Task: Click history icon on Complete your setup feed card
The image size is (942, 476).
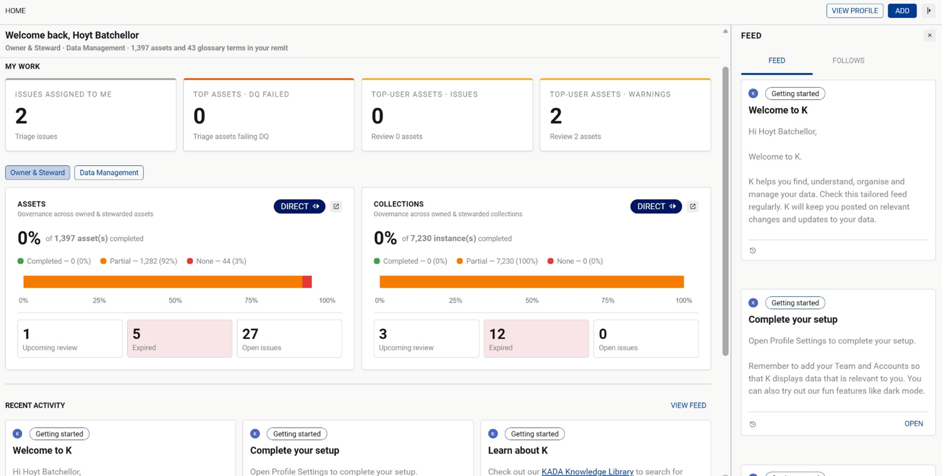Action: pos(753,424)
